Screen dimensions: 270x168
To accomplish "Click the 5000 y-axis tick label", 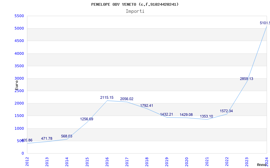I will click(19, 29).
